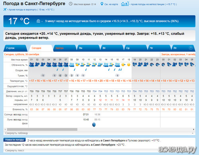The width and height of the screenshot is (199, 155).
Task: Click the cloud icon at hour 07
Action: pyautogui.click(x=66, y=65)
